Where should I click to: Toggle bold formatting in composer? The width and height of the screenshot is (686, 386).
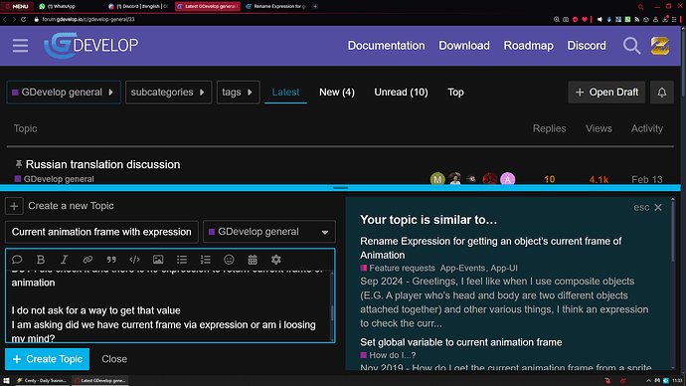tap(41, 260)
